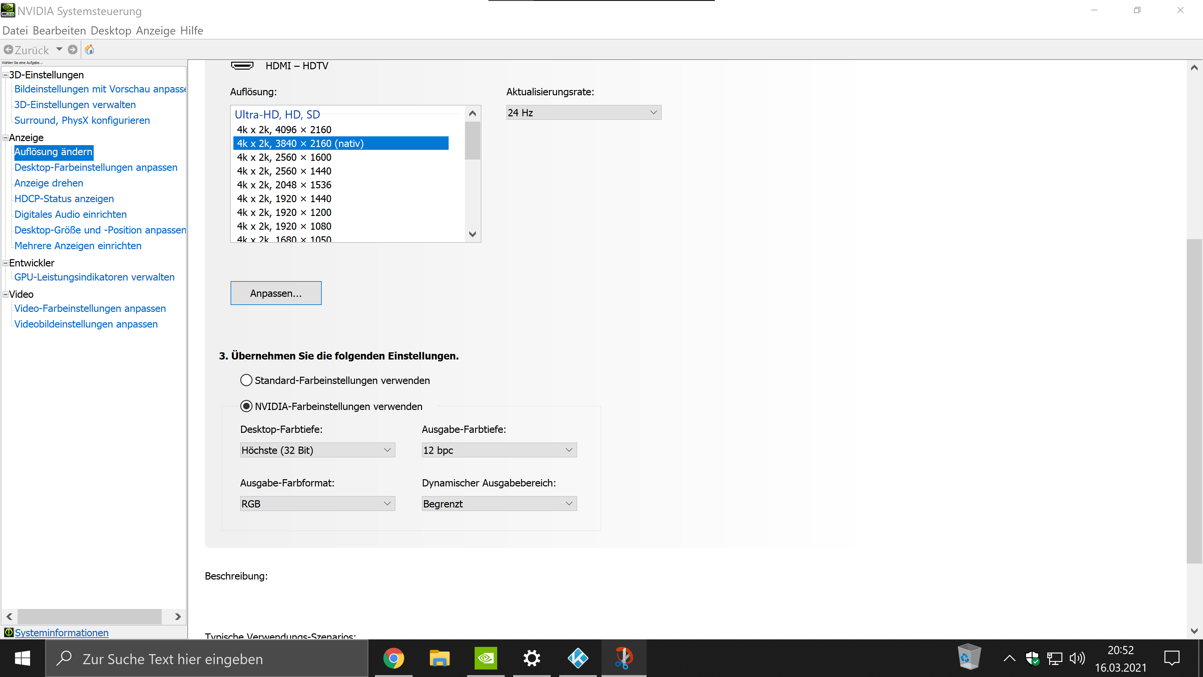Select 4k x 2k, 1920 × 1080 resolution
The height and width of the screenshot is (677, 1203).
(284, 226)
